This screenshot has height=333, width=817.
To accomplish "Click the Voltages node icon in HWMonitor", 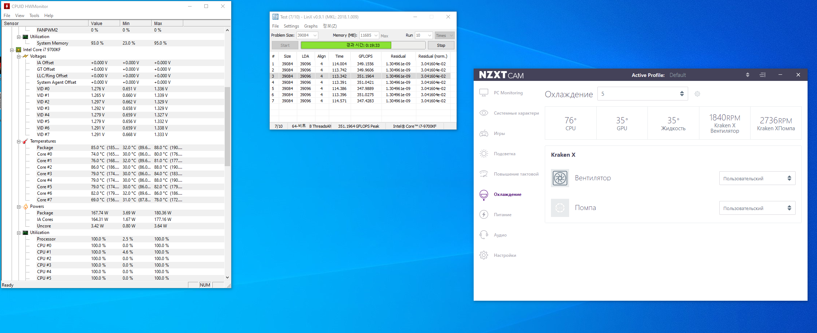I will (x=25, y=56).
